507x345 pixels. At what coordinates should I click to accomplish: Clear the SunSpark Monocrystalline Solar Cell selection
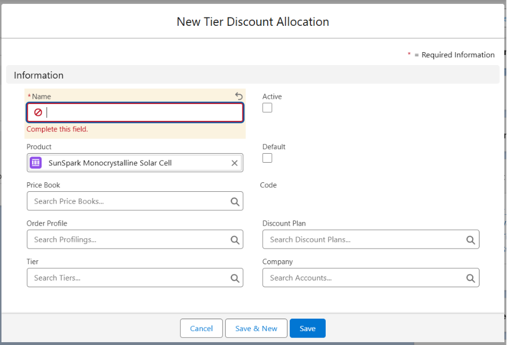[235, 163]
